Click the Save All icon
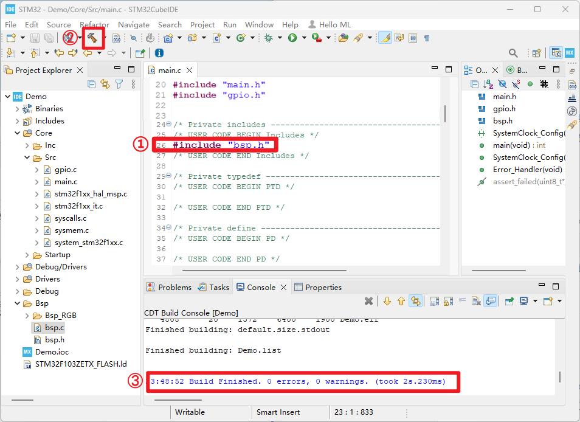The height and width of the screenshot is (422, 580). click(49, 38)
